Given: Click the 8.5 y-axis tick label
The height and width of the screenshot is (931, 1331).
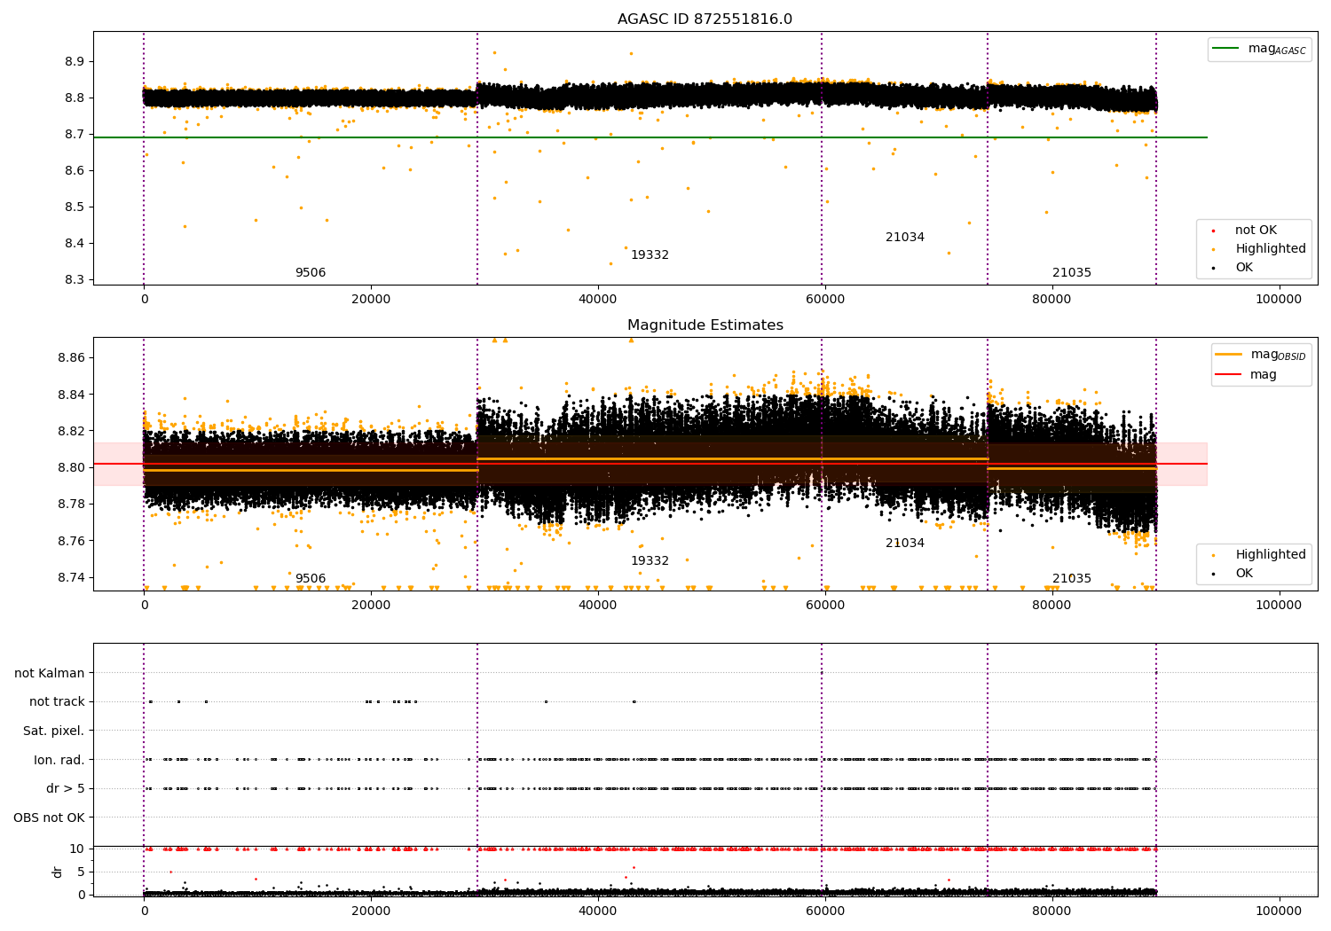Looking at the screenshot, I should pyautogui.click(x=75, y=207).
